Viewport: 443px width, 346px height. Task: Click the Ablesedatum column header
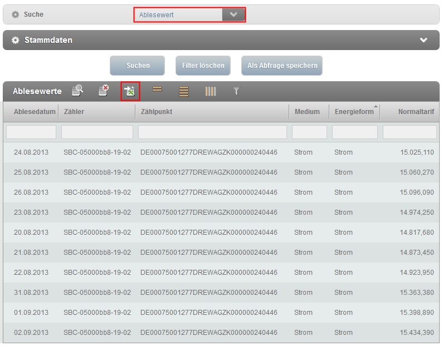click(x=35, y=112)
